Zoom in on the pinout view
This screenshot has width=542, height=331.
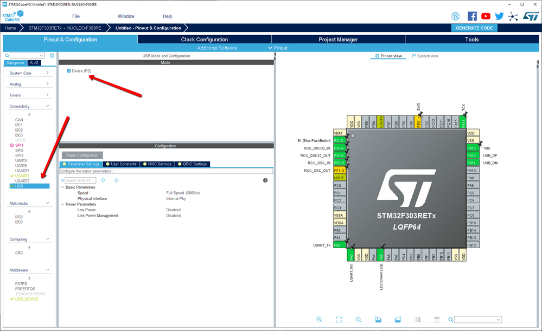(x=320, y=320)
